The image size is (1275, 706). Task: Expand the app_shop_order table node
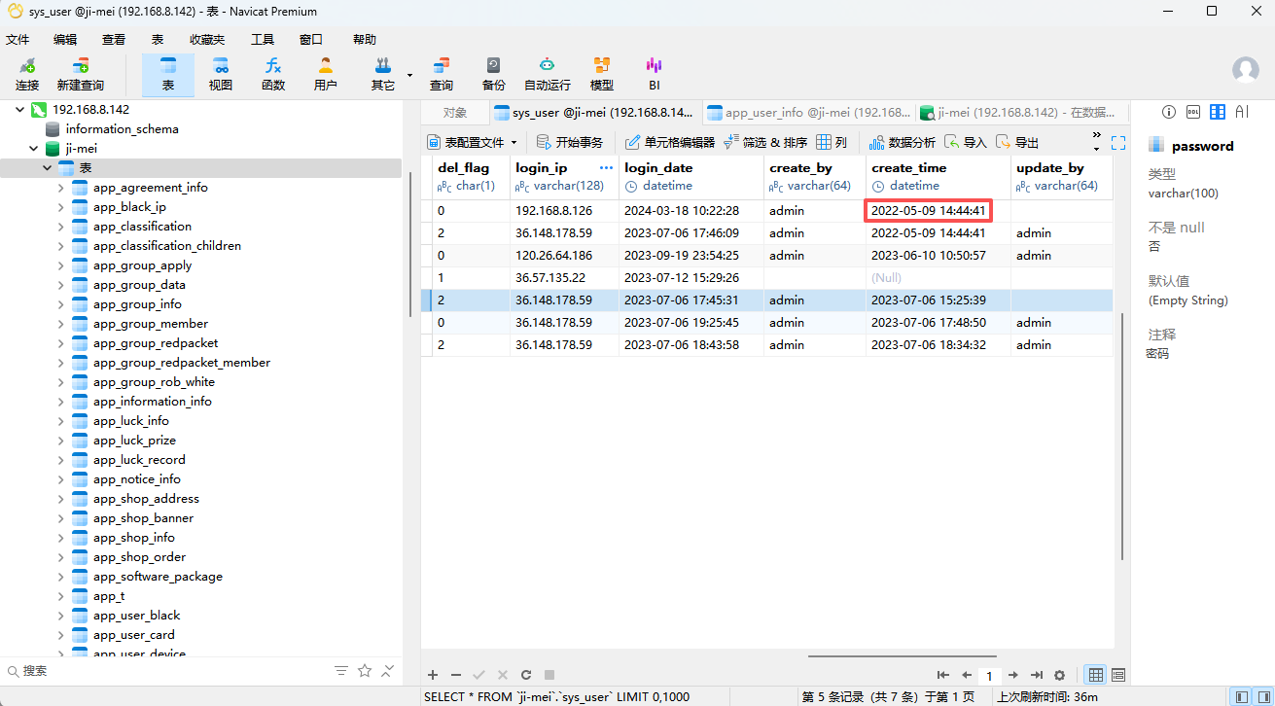click(x=61, y=557)
